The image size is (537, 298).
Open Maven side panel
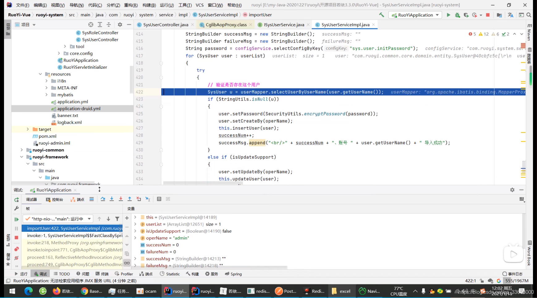(x=529, y=33)
